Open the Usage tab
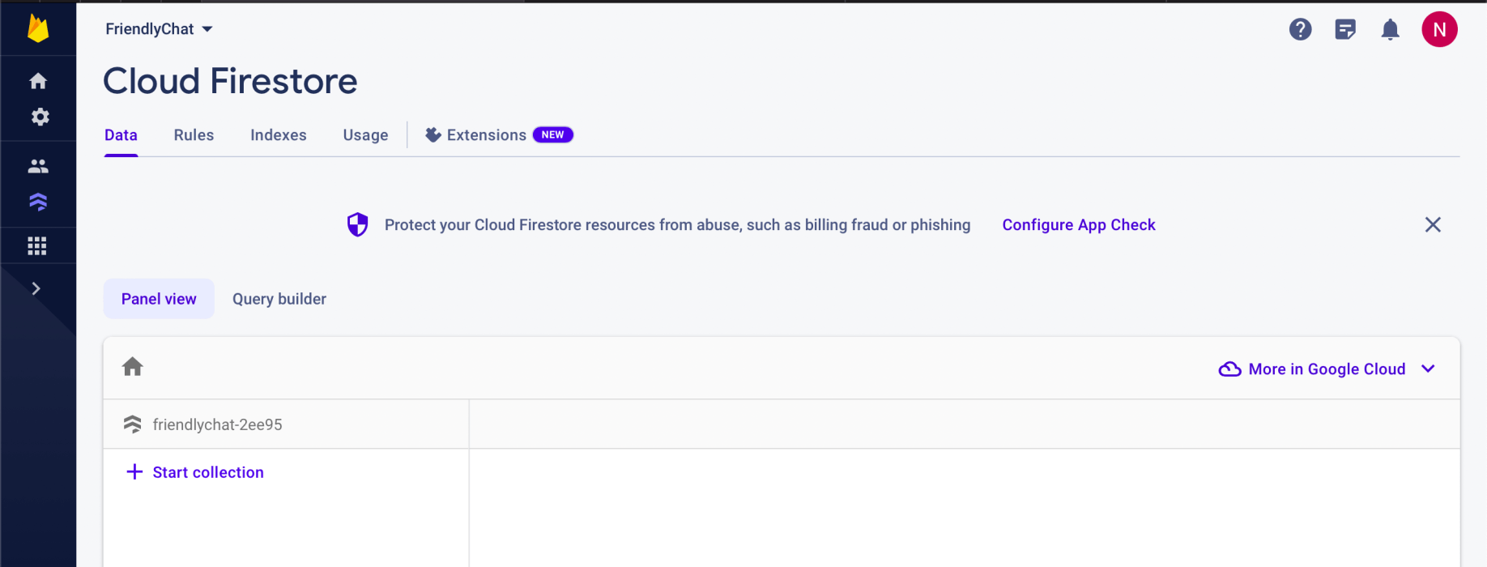This screenshot has height=567, width=1487. pos(365,135)
